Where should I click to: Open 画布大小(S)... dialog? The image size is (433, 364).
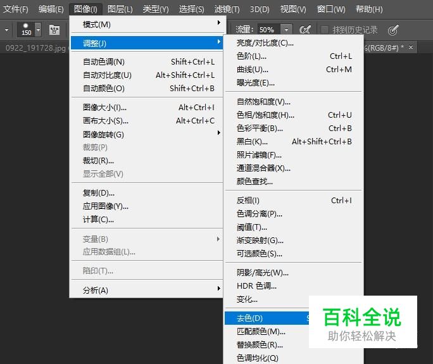click(x=147, y=120)
